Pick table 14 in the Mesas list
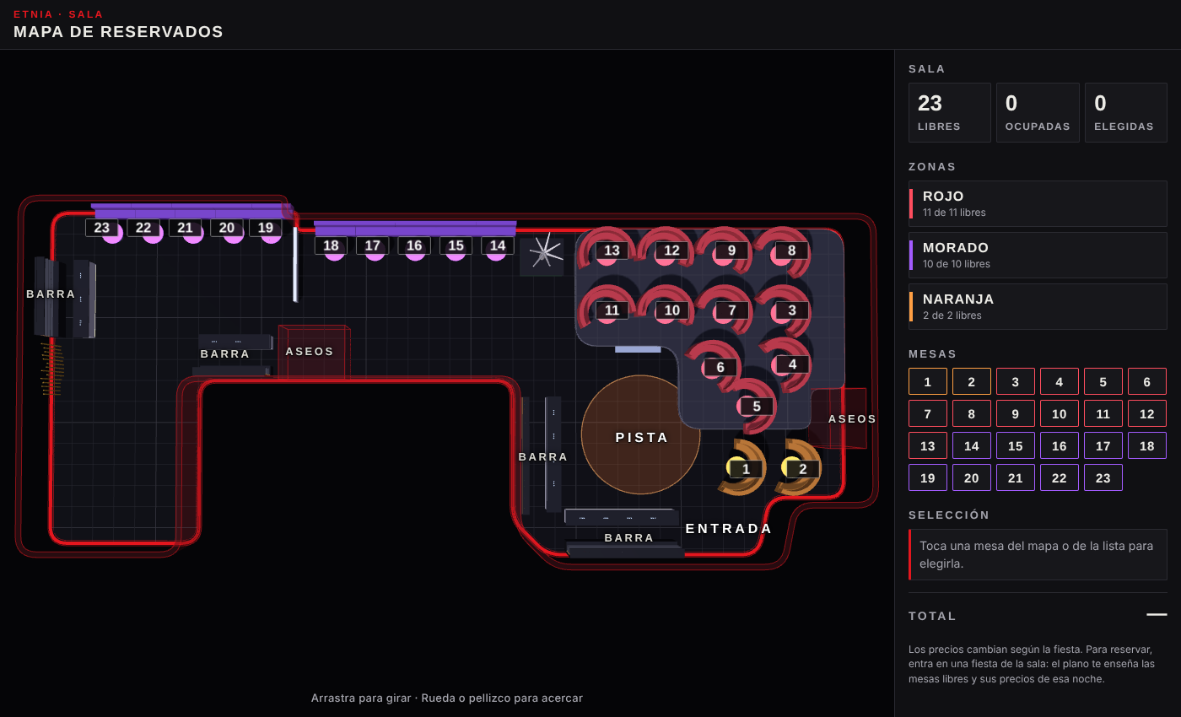Screen dimensions: 1181x717 click(972, 445)
